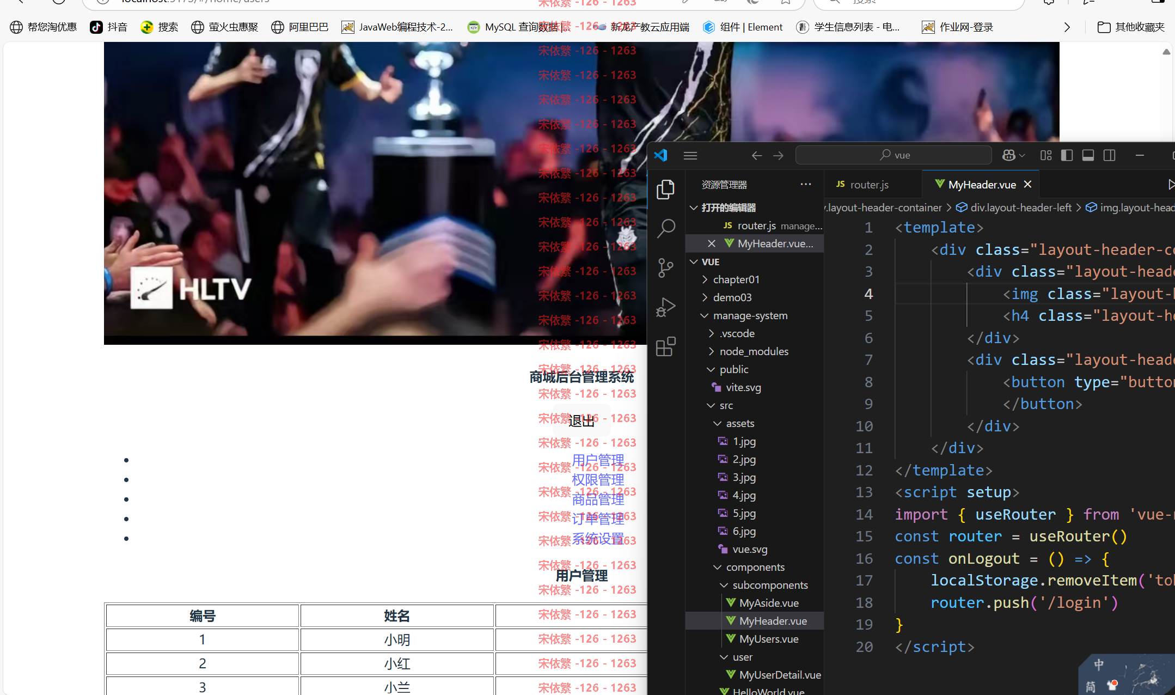Viewport: 1175px width, 695px height.
Task: Open the 用户管理 link on the webpage
Action: [598, 460]
